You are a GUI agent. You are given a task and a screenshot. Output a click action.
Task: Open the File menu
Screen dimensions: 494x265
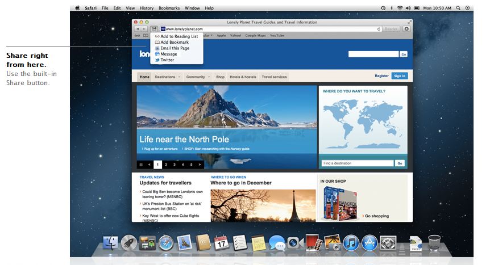(x=105, y=8)
